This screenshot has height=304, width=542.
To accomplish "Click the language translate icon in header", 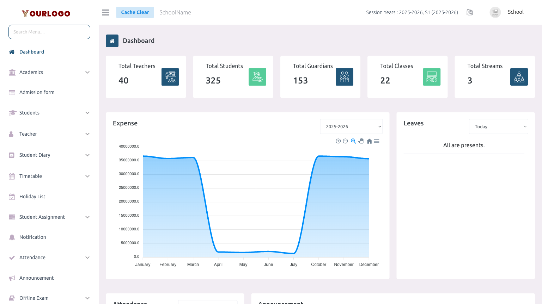I will click(470, 12).
